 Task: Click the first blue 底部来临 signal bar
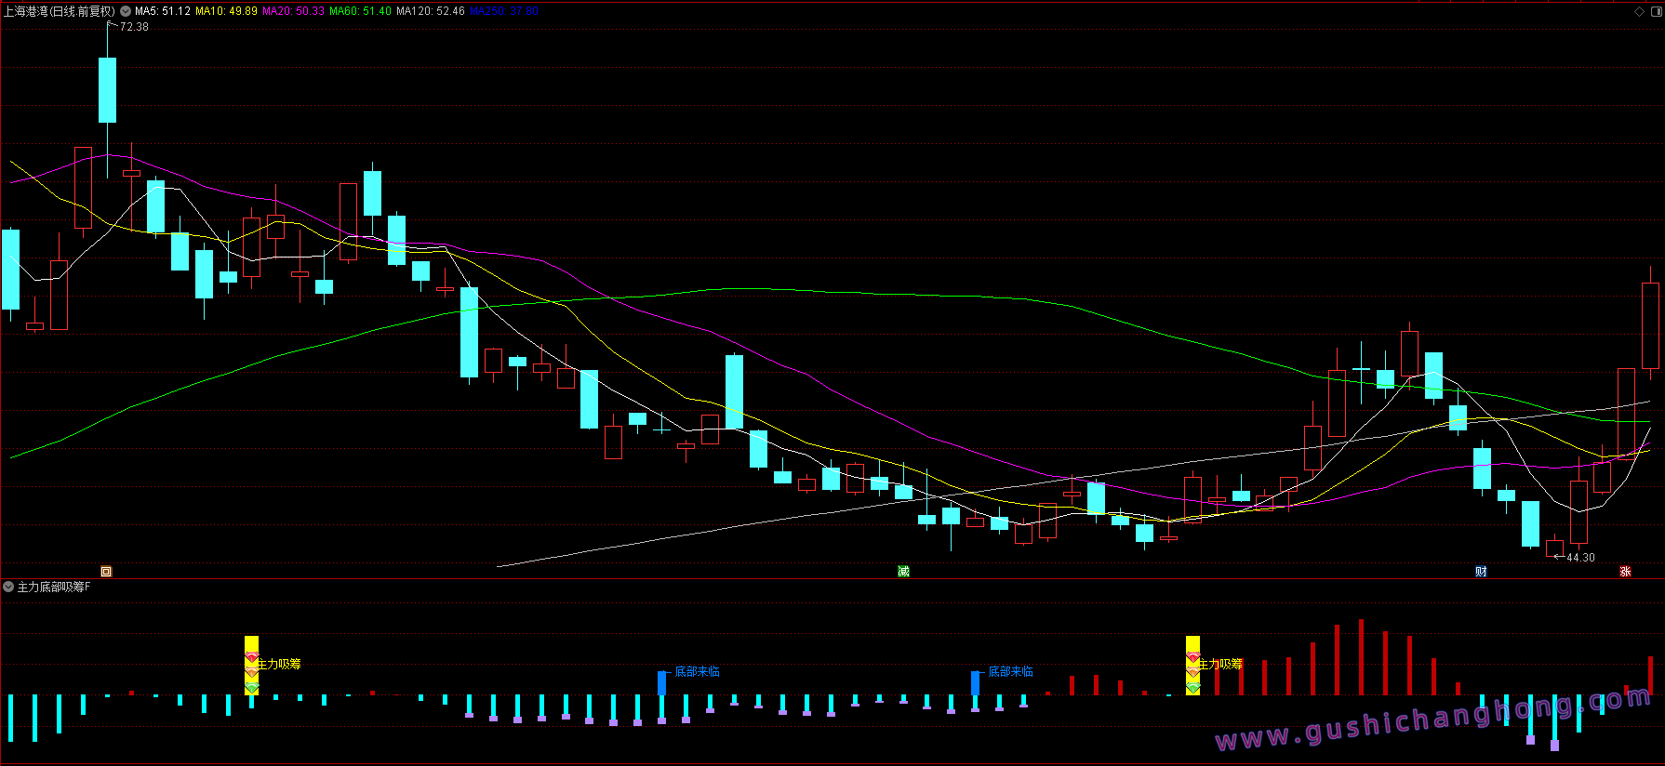click(x=662, y=683)
